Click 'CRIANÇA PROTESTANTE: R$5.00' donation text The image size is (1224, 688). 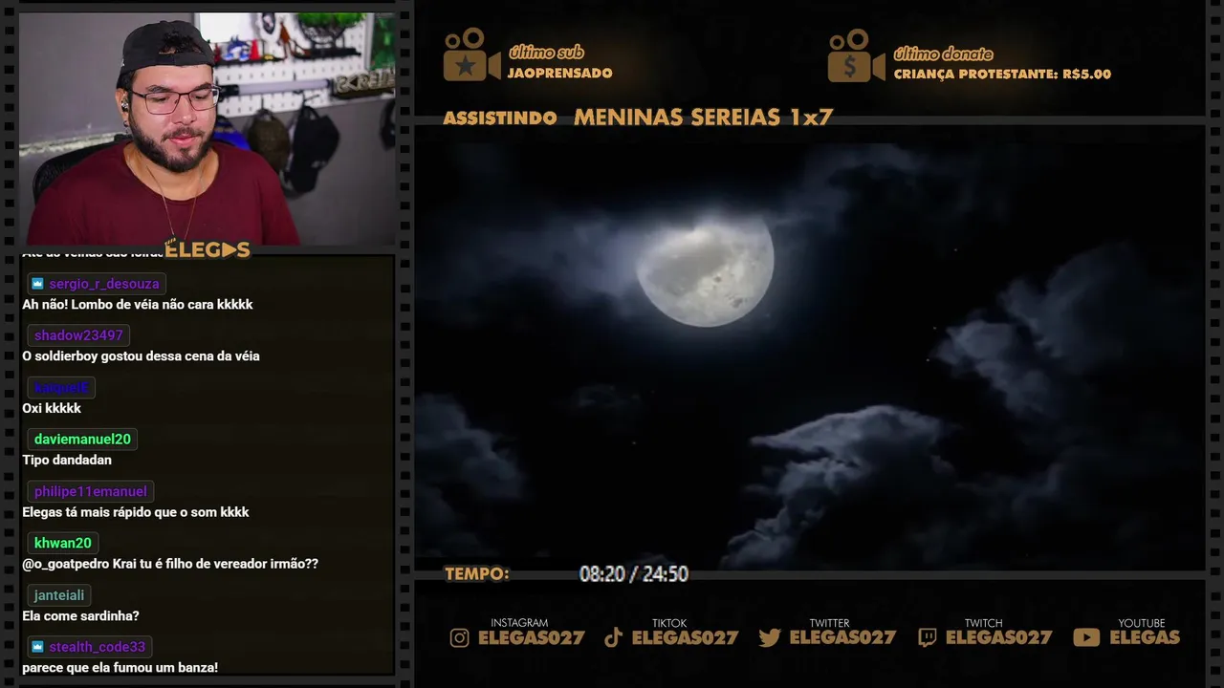[x=1002, y=74]
